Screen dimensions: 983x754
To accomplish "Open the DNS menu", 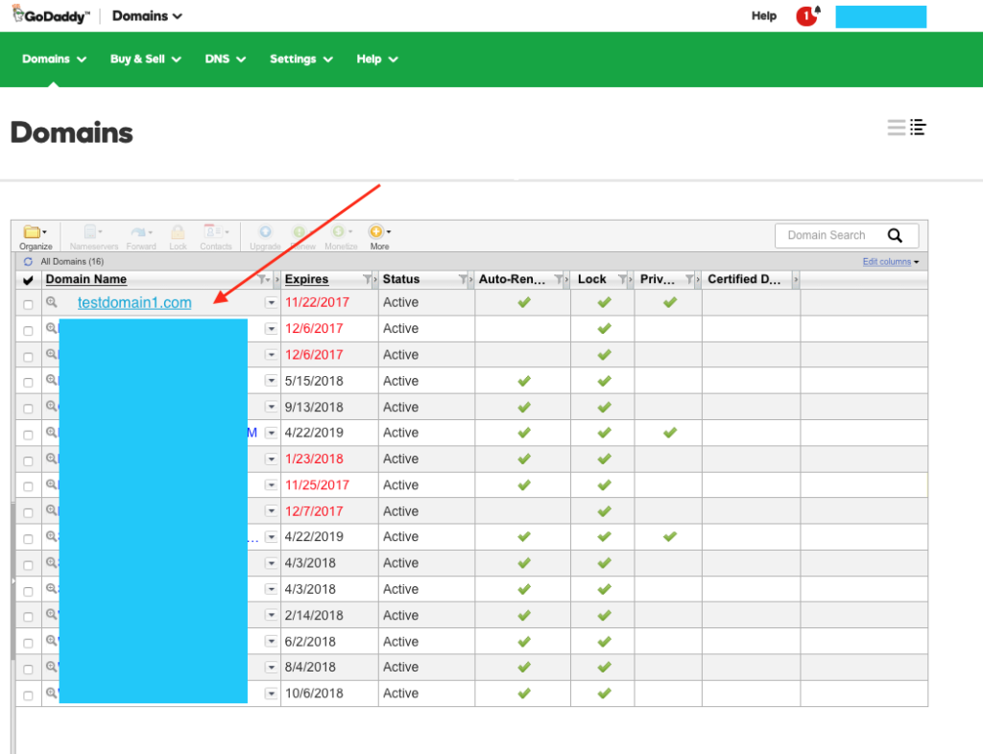I will click(x=225, y=59).
